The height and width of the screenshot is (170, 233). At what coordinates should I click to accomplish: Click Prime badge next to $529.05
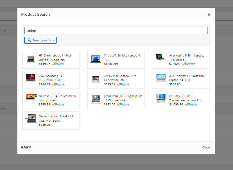[123, 84]
